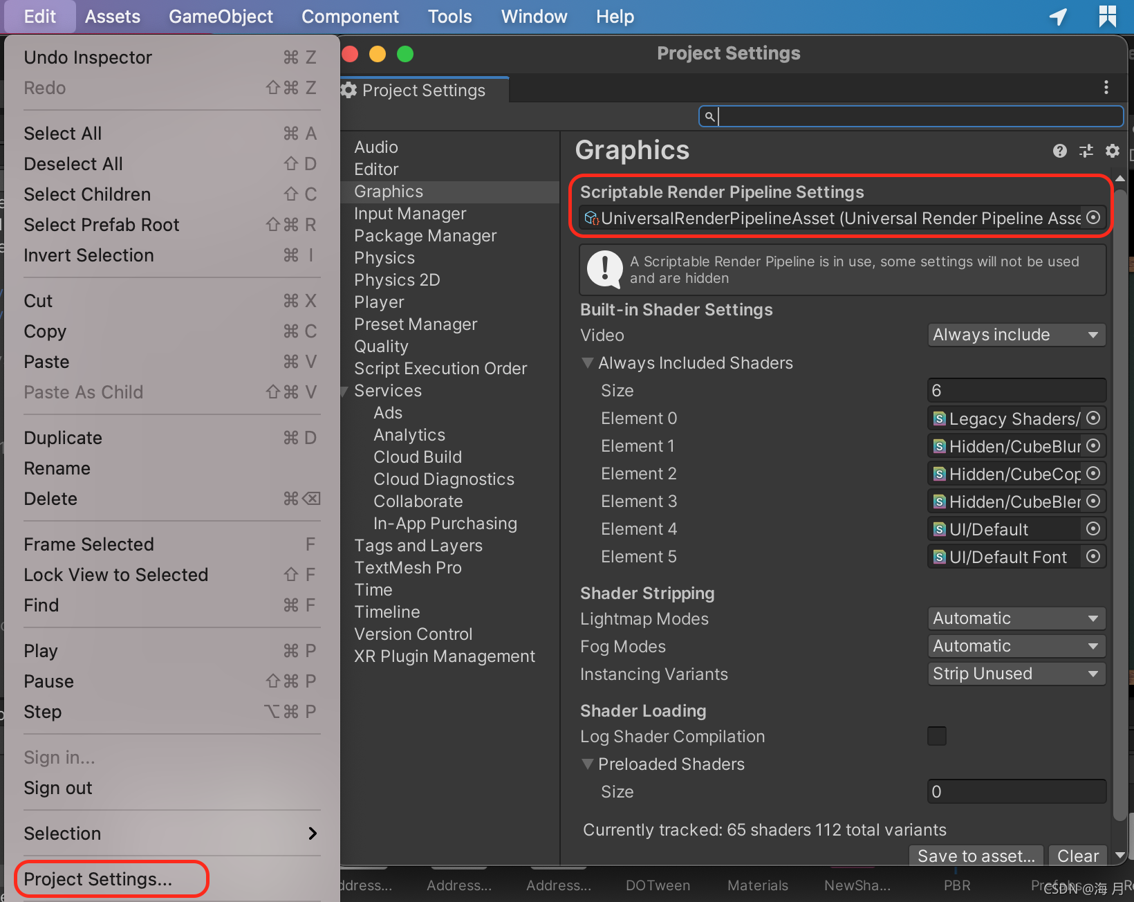Image resolution: width=1134 pixels, height=902 pixels.
Task: Click the Save to asset button
Action: pos(976,856)
